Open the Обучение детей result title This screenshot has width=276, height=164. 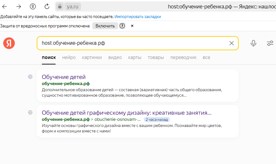coord(64,77)
